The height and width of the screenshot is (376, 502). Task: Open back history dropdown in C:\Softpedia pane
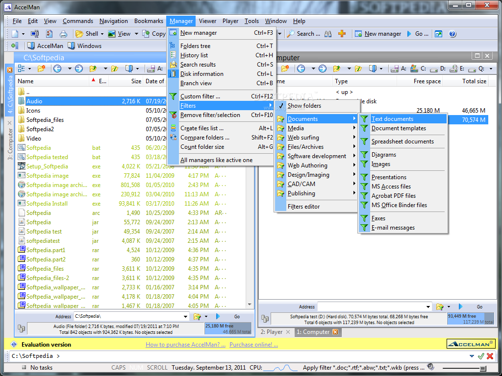(x=70, y=69)
